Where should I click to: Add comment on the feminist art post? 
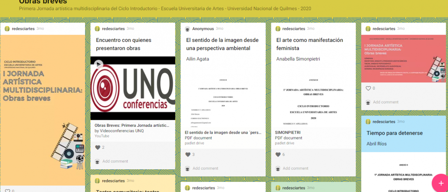(x=295, y=168)
